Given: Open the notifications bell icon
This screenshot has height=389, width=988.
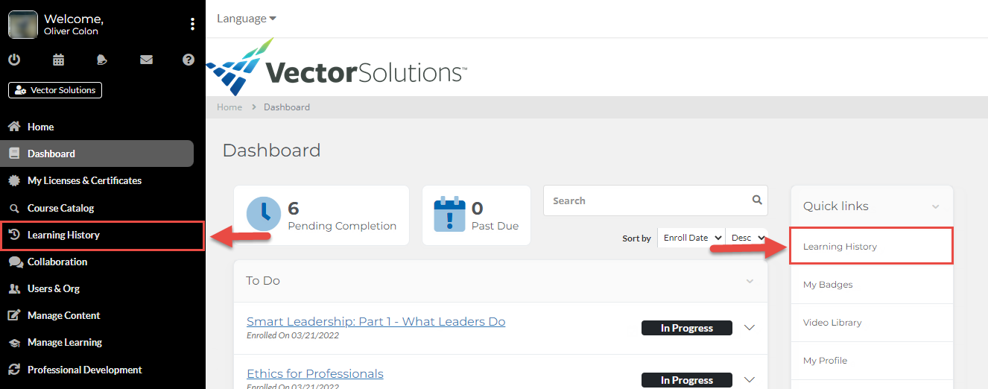Looking at the screenshot, I should [x=102, y=60].
